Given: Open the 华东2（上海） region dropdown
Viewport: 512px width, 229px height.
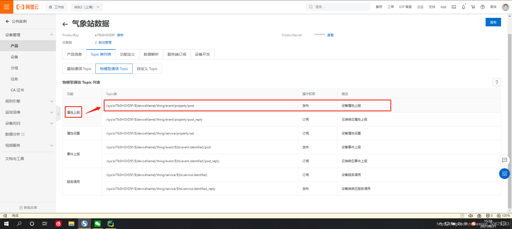Looking at the screenshot, I should point(87,7).
